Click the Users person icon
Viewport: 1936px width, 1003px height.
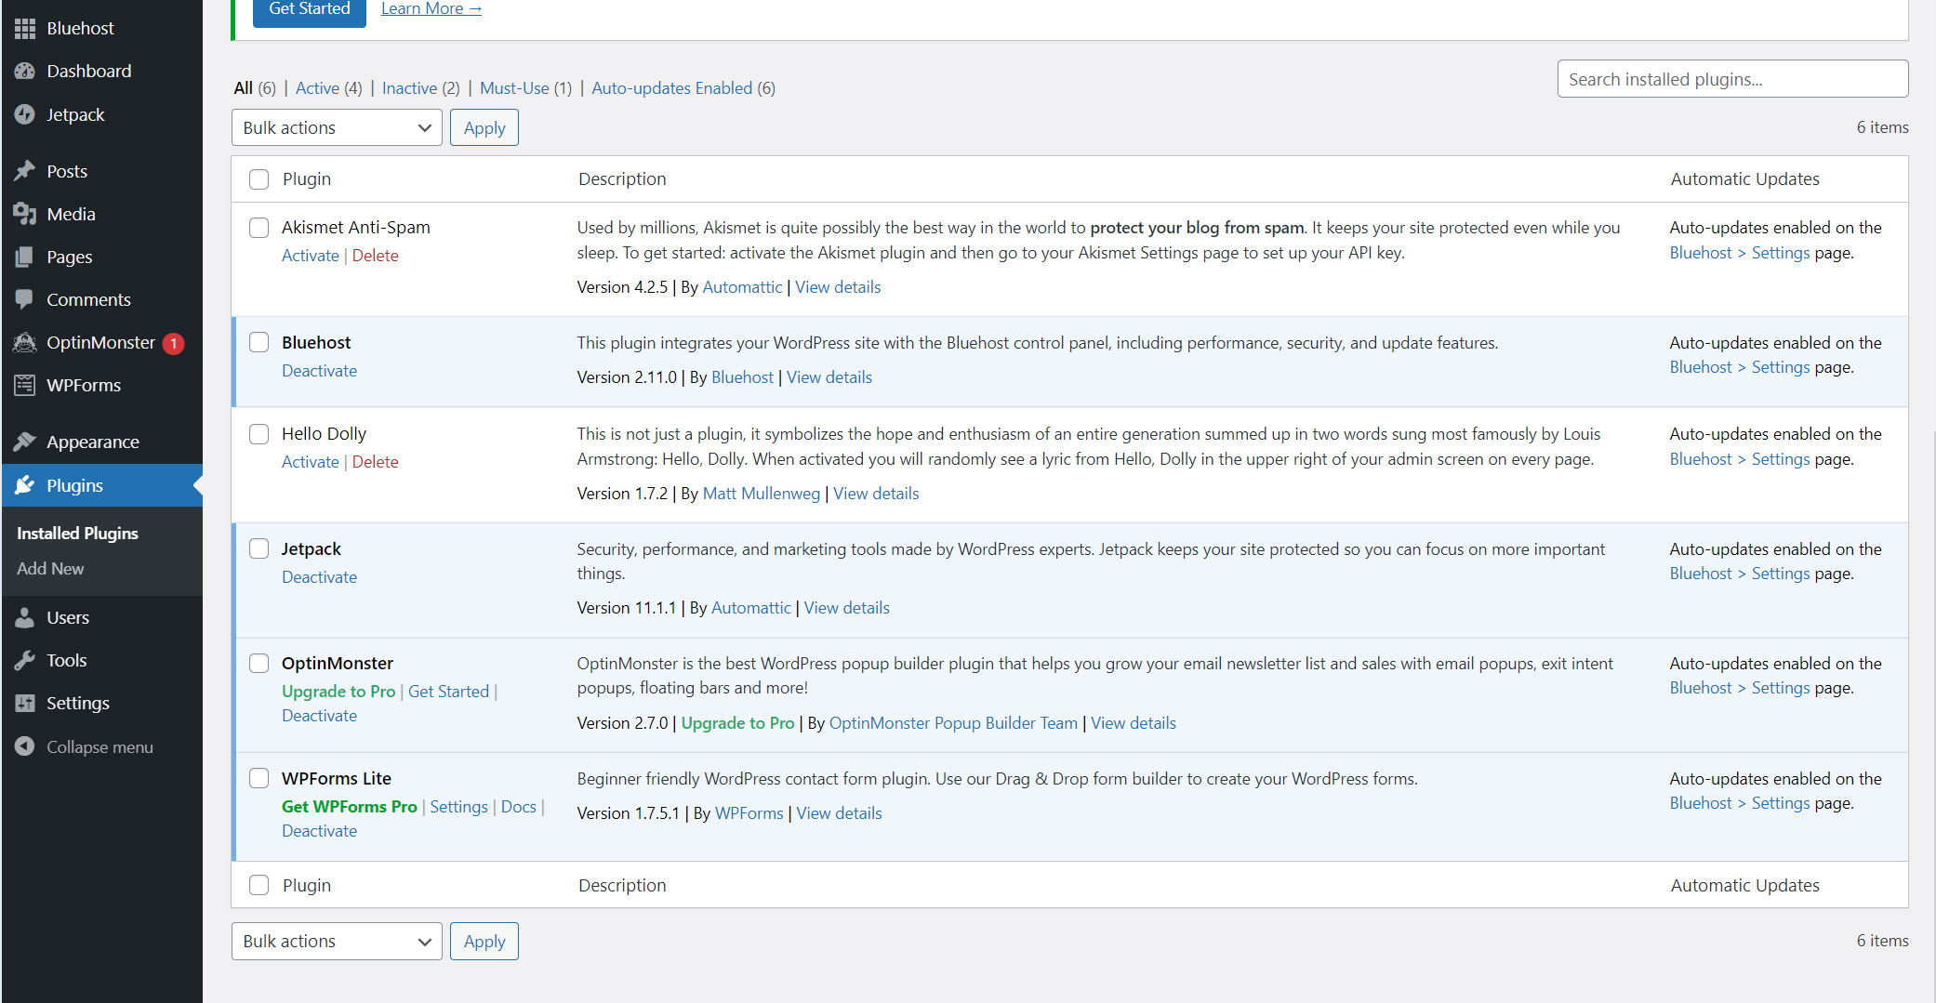click(25, 617)
